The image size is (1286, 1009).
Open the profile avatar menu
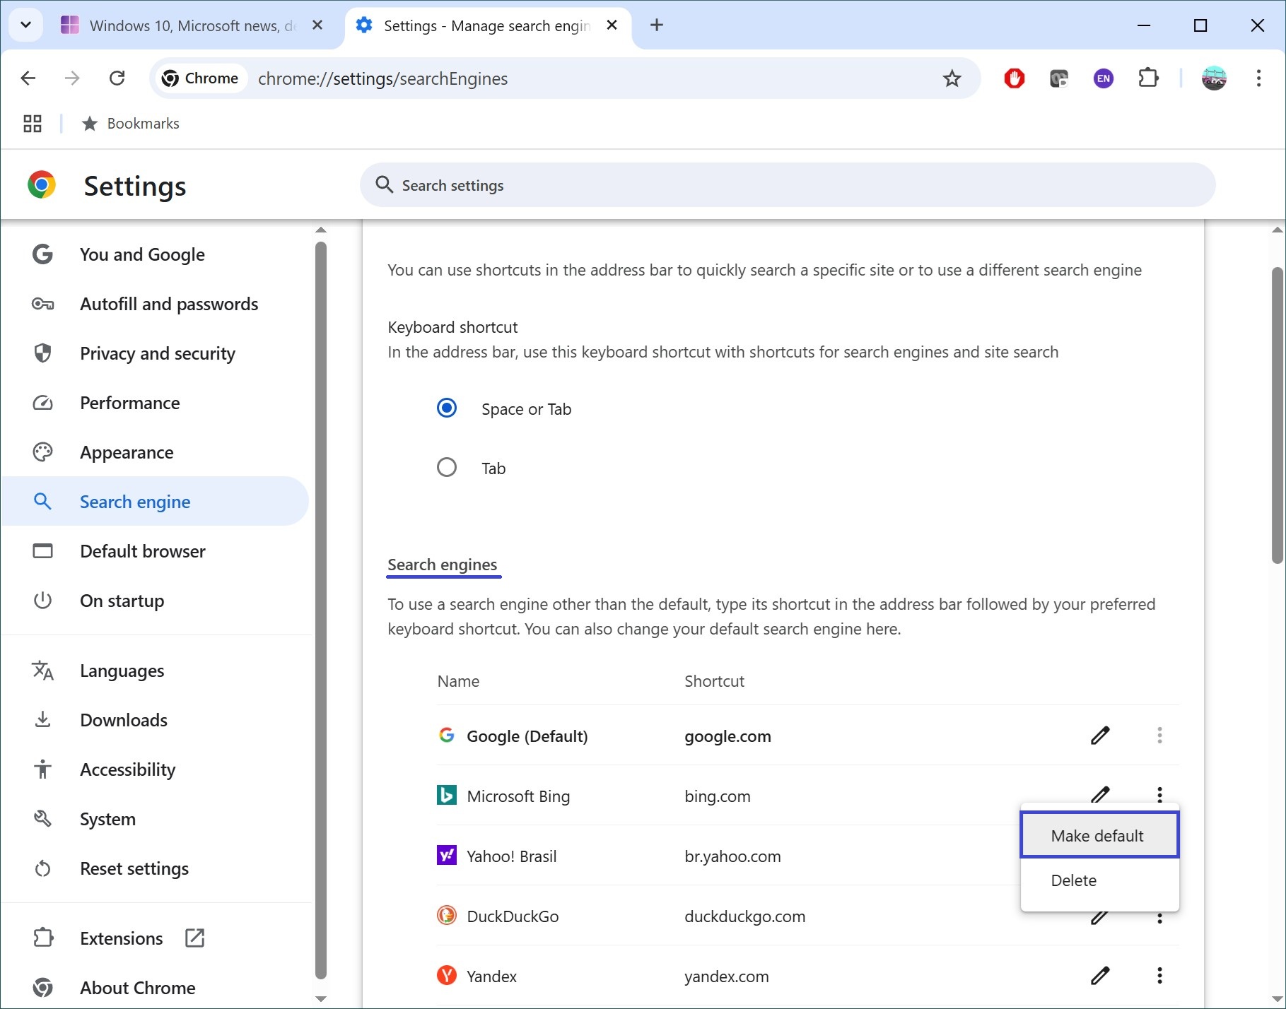click(x=1214, y=78)
